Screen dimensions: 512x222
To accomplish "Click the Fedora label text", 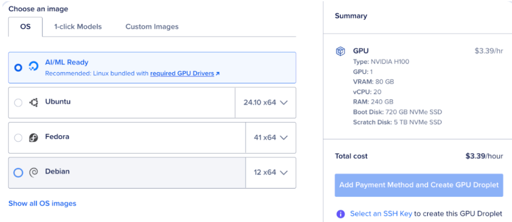I will [57, 137].
